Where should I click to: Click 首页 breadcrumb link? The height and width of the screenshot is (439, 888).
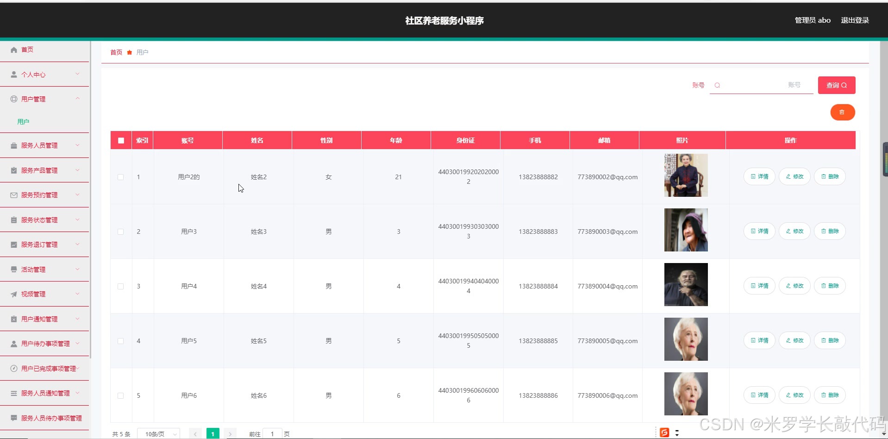point(116,52)
